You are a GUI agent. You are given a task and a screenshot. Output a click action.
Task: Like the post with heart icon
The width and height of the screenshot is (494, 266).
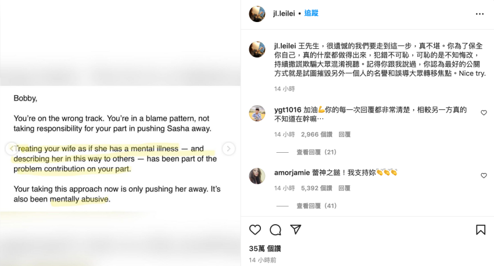(x=255, y=230)
